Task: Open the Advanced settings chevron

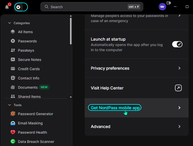Action: 179,126
